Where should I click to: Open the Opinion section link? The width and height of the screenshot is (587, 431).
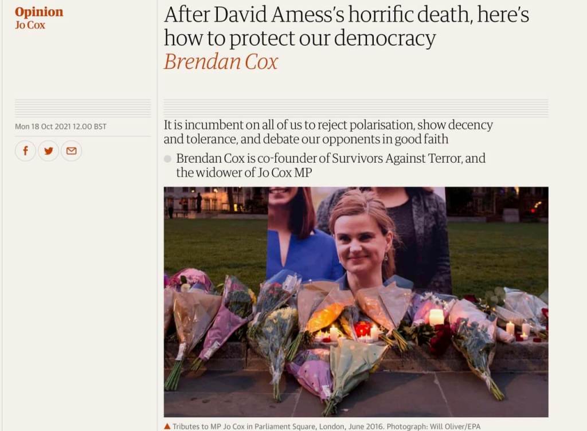39,11
